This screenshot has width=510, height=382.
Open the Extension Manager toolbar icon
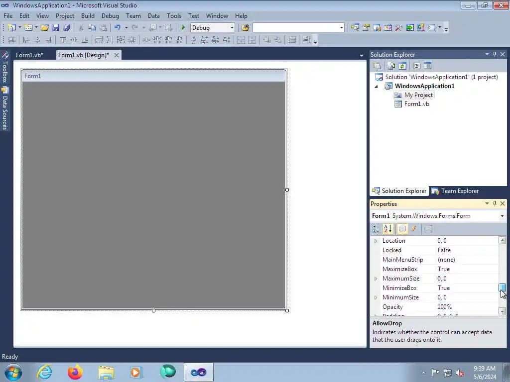pos(420,28)
